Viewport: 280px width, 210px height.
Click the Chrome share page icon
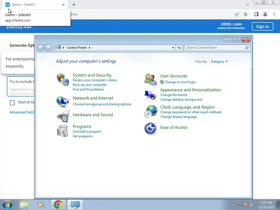tap(237, 14)
